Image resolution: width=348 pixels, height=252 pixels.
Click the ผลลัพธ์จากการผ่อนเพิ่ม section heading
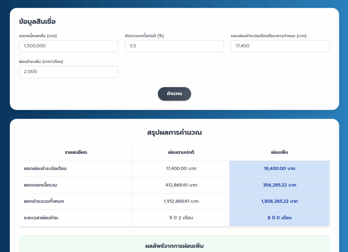(174, 246)
